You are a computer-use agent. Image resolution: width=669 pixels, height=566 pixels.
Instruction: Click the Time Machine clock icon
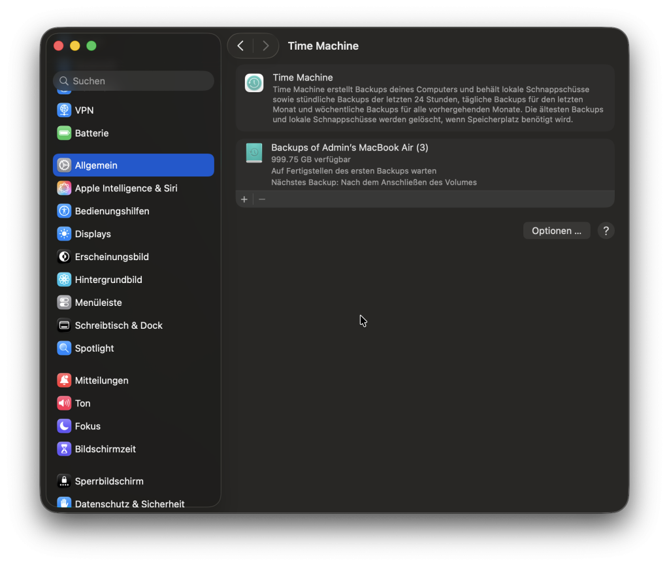point(254,83)
